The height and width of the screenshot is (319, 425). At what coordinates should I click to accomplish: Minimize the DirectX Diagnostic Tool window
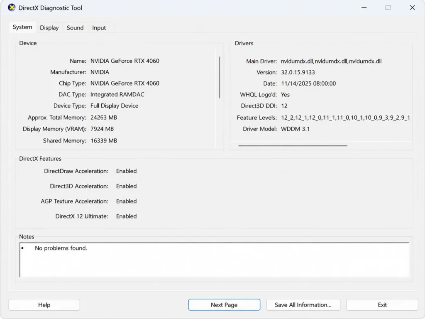pos(364,7)
